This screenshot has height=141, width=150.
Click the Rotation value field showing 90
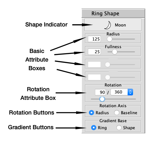[x=100, y=92]
